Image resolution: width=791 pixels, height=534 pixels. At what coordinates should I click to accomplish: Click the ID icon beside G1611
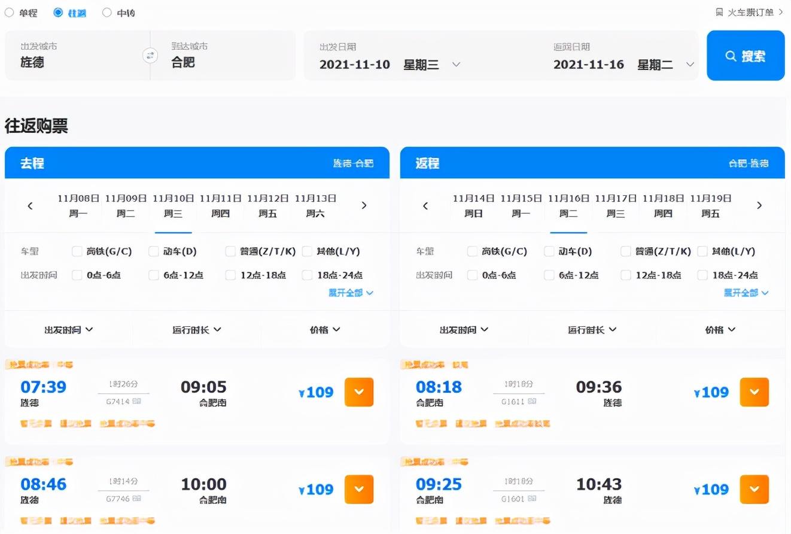tap(532, 402)
